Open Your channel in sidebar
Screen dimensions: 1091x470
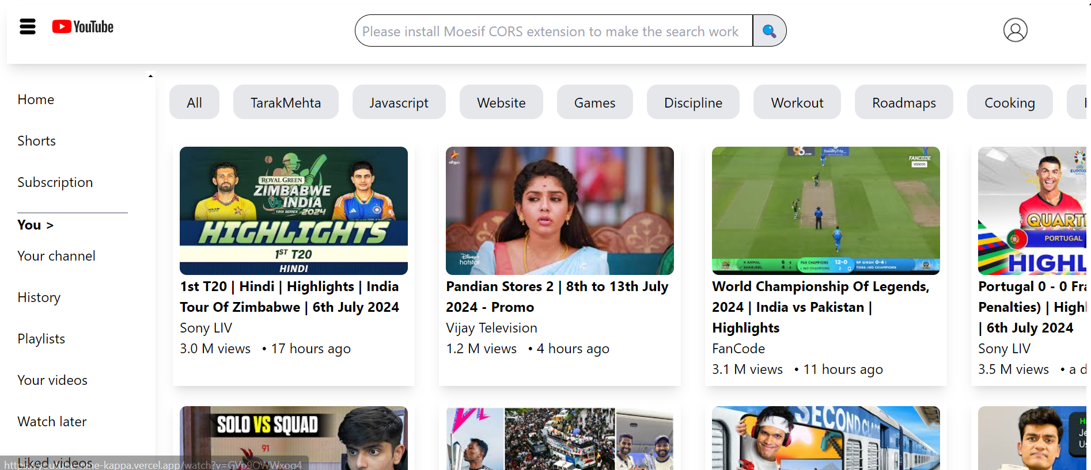pyautogui.click(x=56, y=256)
